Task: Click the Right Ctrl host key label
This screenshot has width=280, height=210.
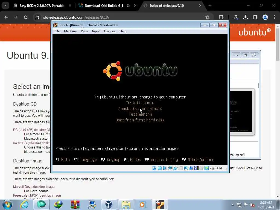Action: (215, 168)
